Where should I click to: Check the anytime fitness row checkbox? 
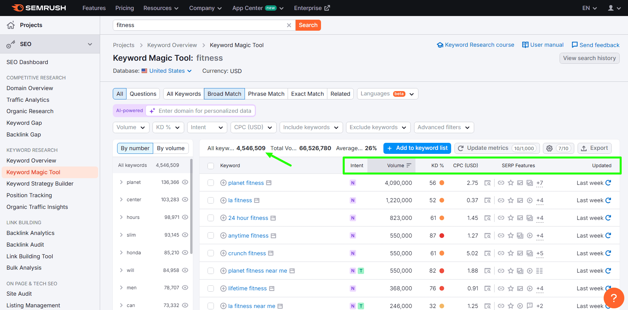click(211, 235)
